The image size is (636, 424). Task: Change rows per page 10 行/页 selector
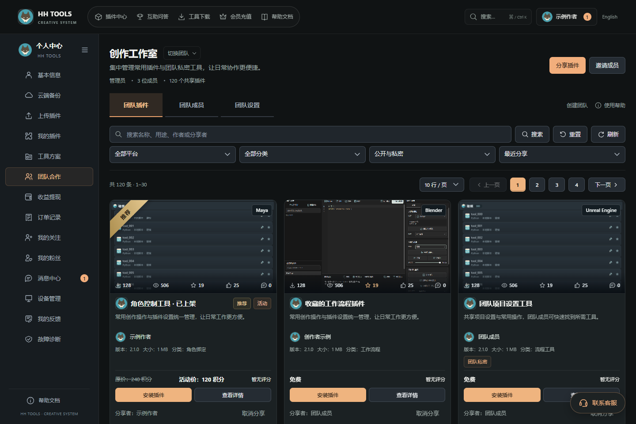[x=442, y=185]
